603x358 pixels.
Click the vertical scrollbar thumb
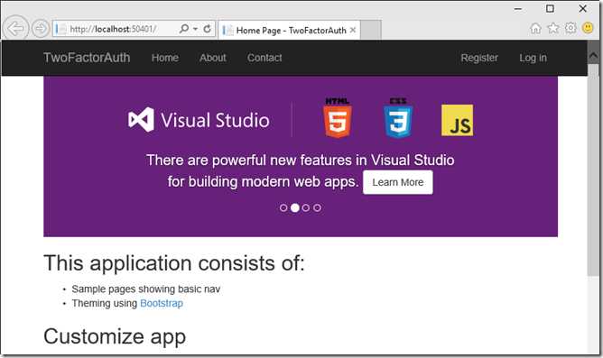pos(593,170)
